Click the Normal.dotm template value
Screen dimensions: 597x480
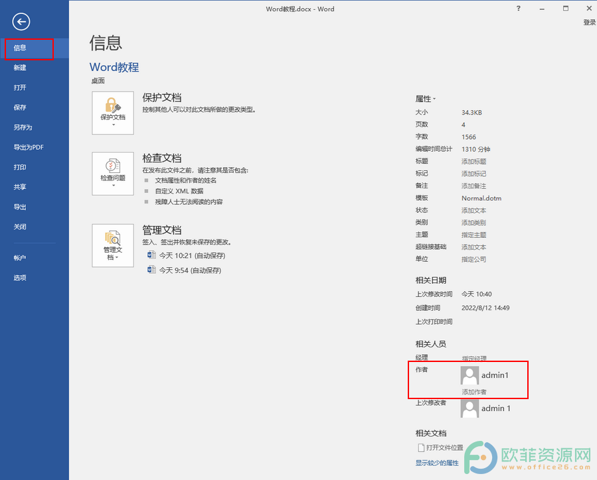click(x=481, y=198)
